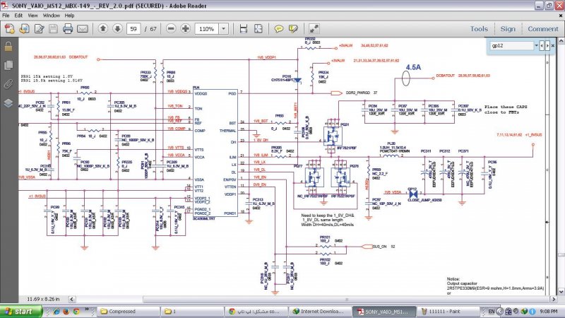Switch to the folder named 1 in taskbar
Screen dimensions: 565x318
191,311
